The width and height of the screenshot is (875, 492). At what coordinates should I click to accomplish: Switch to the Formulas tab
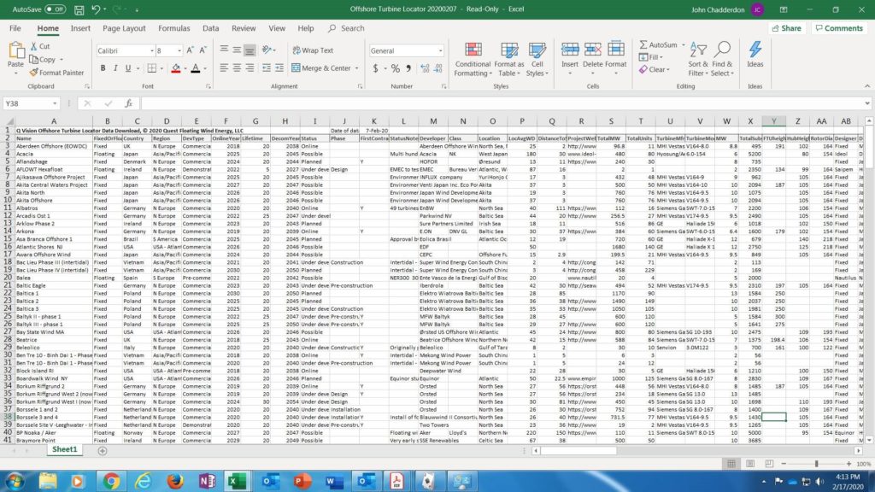click(x=174, y=28)
